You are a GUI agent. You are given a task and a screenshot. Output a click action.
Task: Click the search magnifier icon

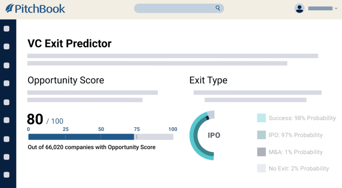click(217, 8)
